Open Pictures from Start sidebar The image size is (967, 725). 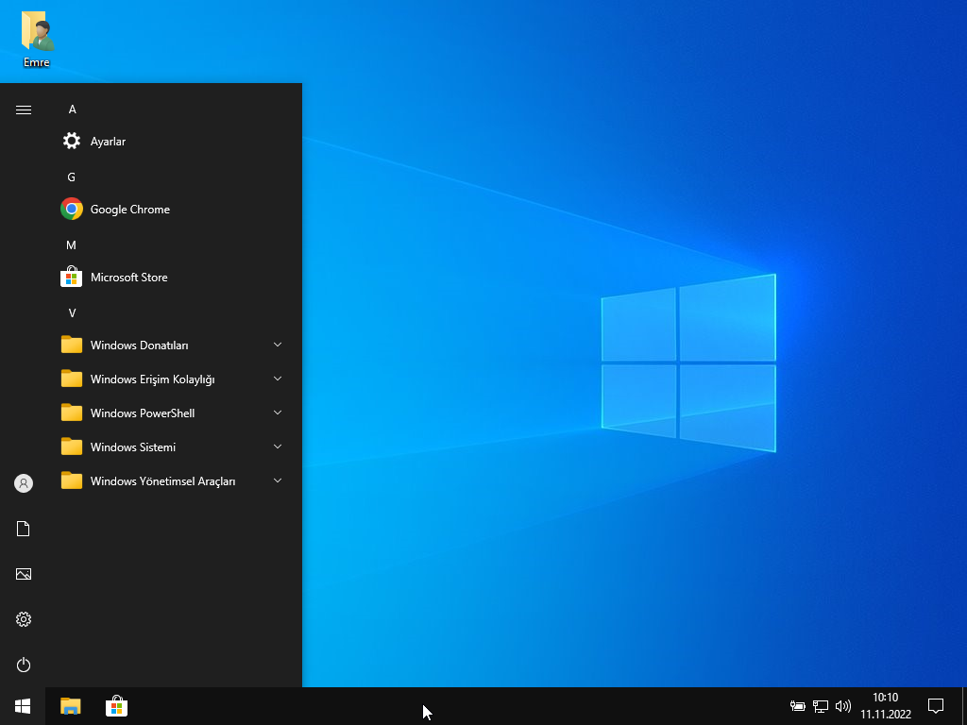[23, 573]
